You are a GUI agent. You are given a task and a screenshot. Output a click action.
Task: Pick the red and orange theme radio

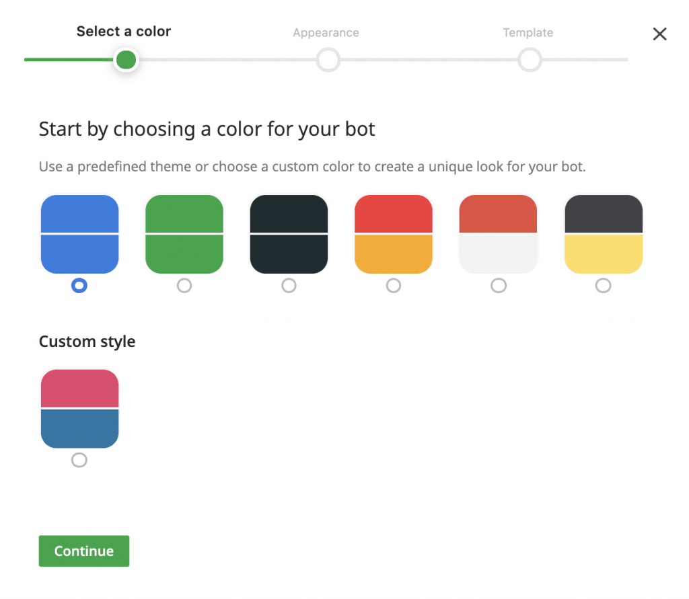(394, 286)
